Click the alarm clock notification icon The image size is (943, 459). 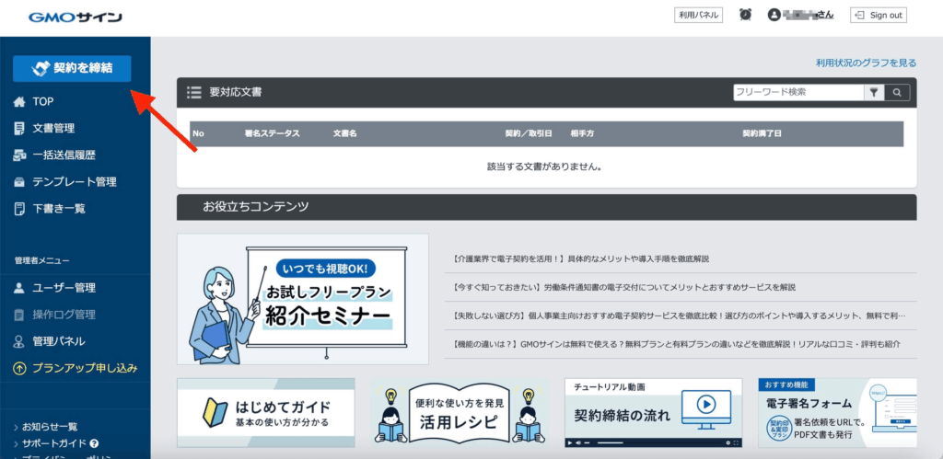coord(745,15)
